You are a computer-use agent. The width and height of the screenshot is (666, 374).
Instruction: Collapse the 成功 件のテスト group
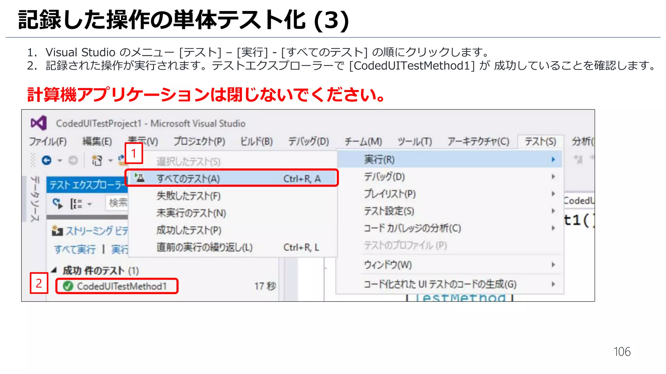[54, 270]
